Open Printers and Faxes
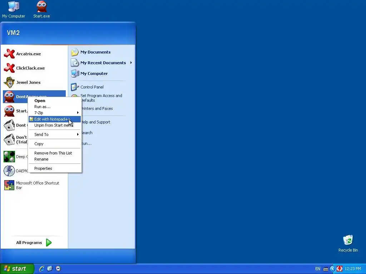The image size is (366, 274). click(x=97, y=108)
